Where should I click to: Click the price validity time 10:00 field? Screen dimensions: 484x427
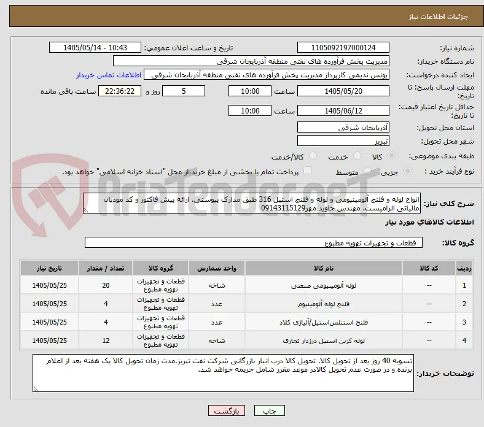coord(250,110)
